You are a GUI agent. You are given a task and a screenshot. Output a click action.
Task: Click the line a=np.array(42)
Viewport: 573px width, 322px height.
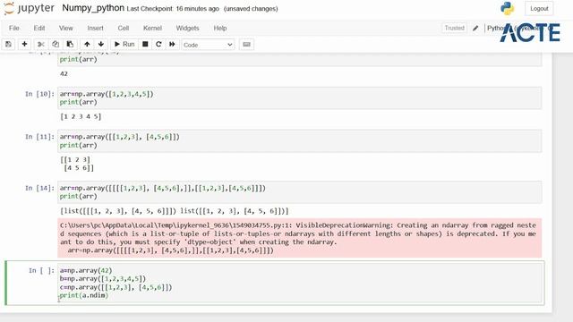86,270
